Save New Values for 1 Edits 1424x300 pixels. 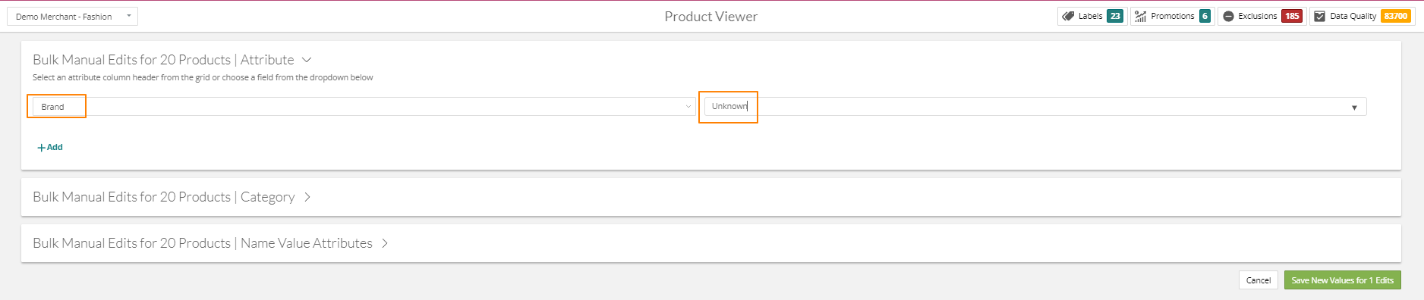point(1342,280)
